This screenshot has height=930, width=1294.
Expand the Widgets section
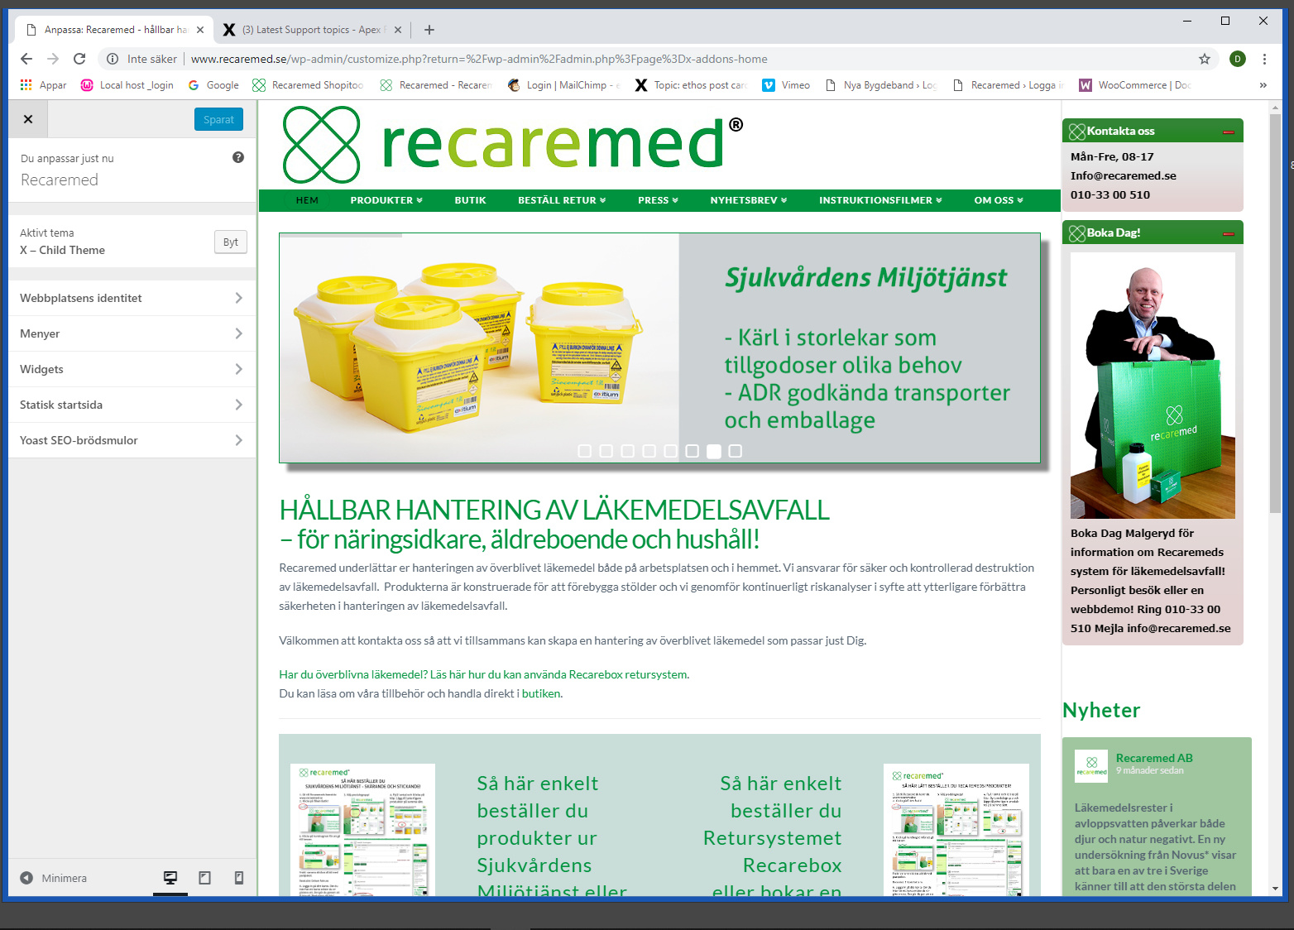click(x=132, y=369)
